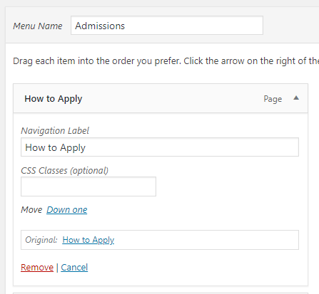Open the Original How to Apply link

[x=88, y=240]
